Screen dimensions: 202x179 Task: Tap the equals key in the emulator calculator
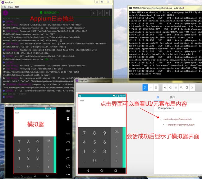click(x=37, y=167)
